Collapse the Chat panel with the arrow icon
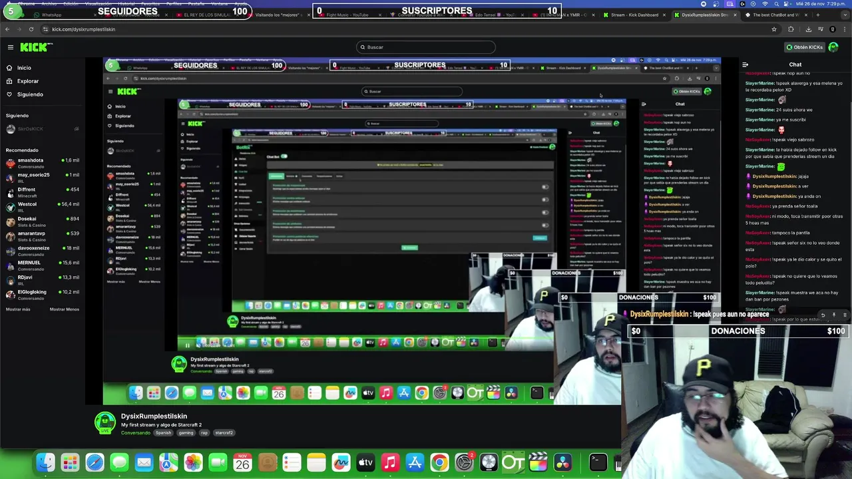This screenshot has width=852, height=479. [x=745, y=65]
